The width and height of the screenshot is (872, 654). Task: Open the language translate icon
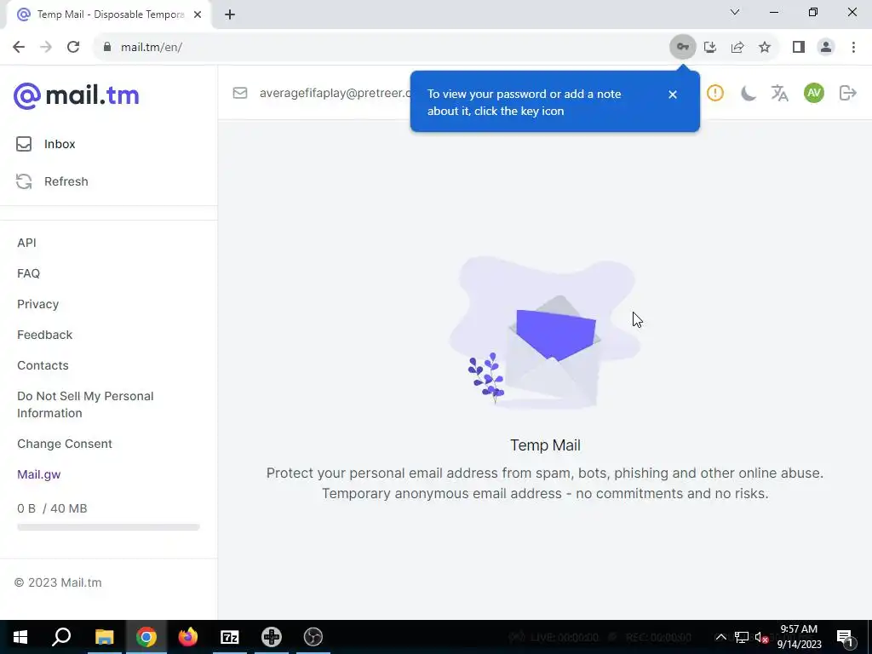780,93
